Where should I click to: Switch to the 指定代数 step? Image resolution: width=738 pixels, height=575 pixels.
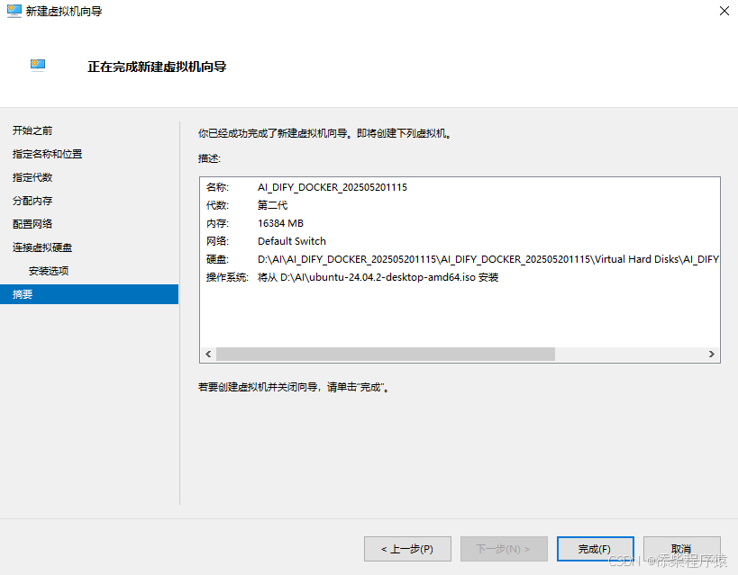32,177
